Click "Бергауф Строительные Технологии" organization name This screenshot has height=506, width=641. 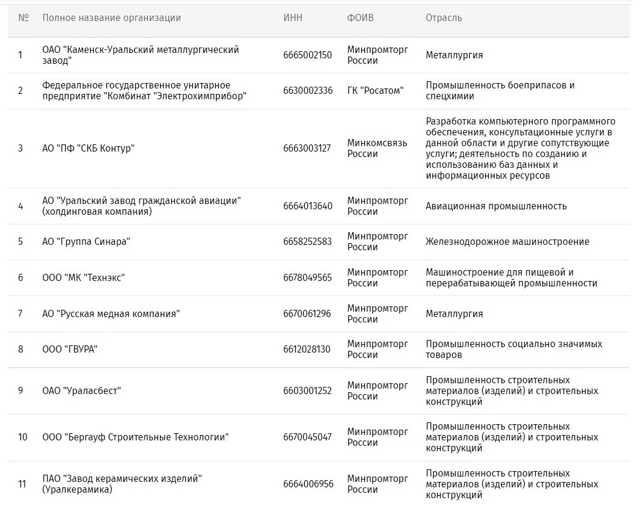pyautogui.click(x=135, y=437)
